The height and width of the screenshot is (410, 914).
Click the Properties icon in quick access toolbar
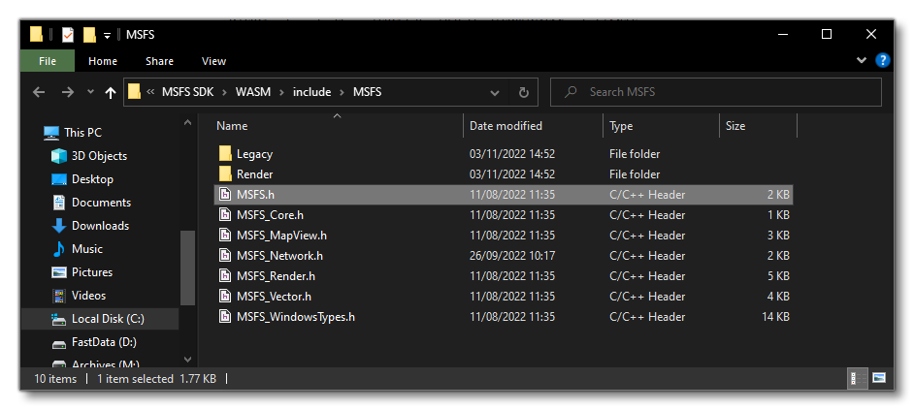[x=67, y=35]
